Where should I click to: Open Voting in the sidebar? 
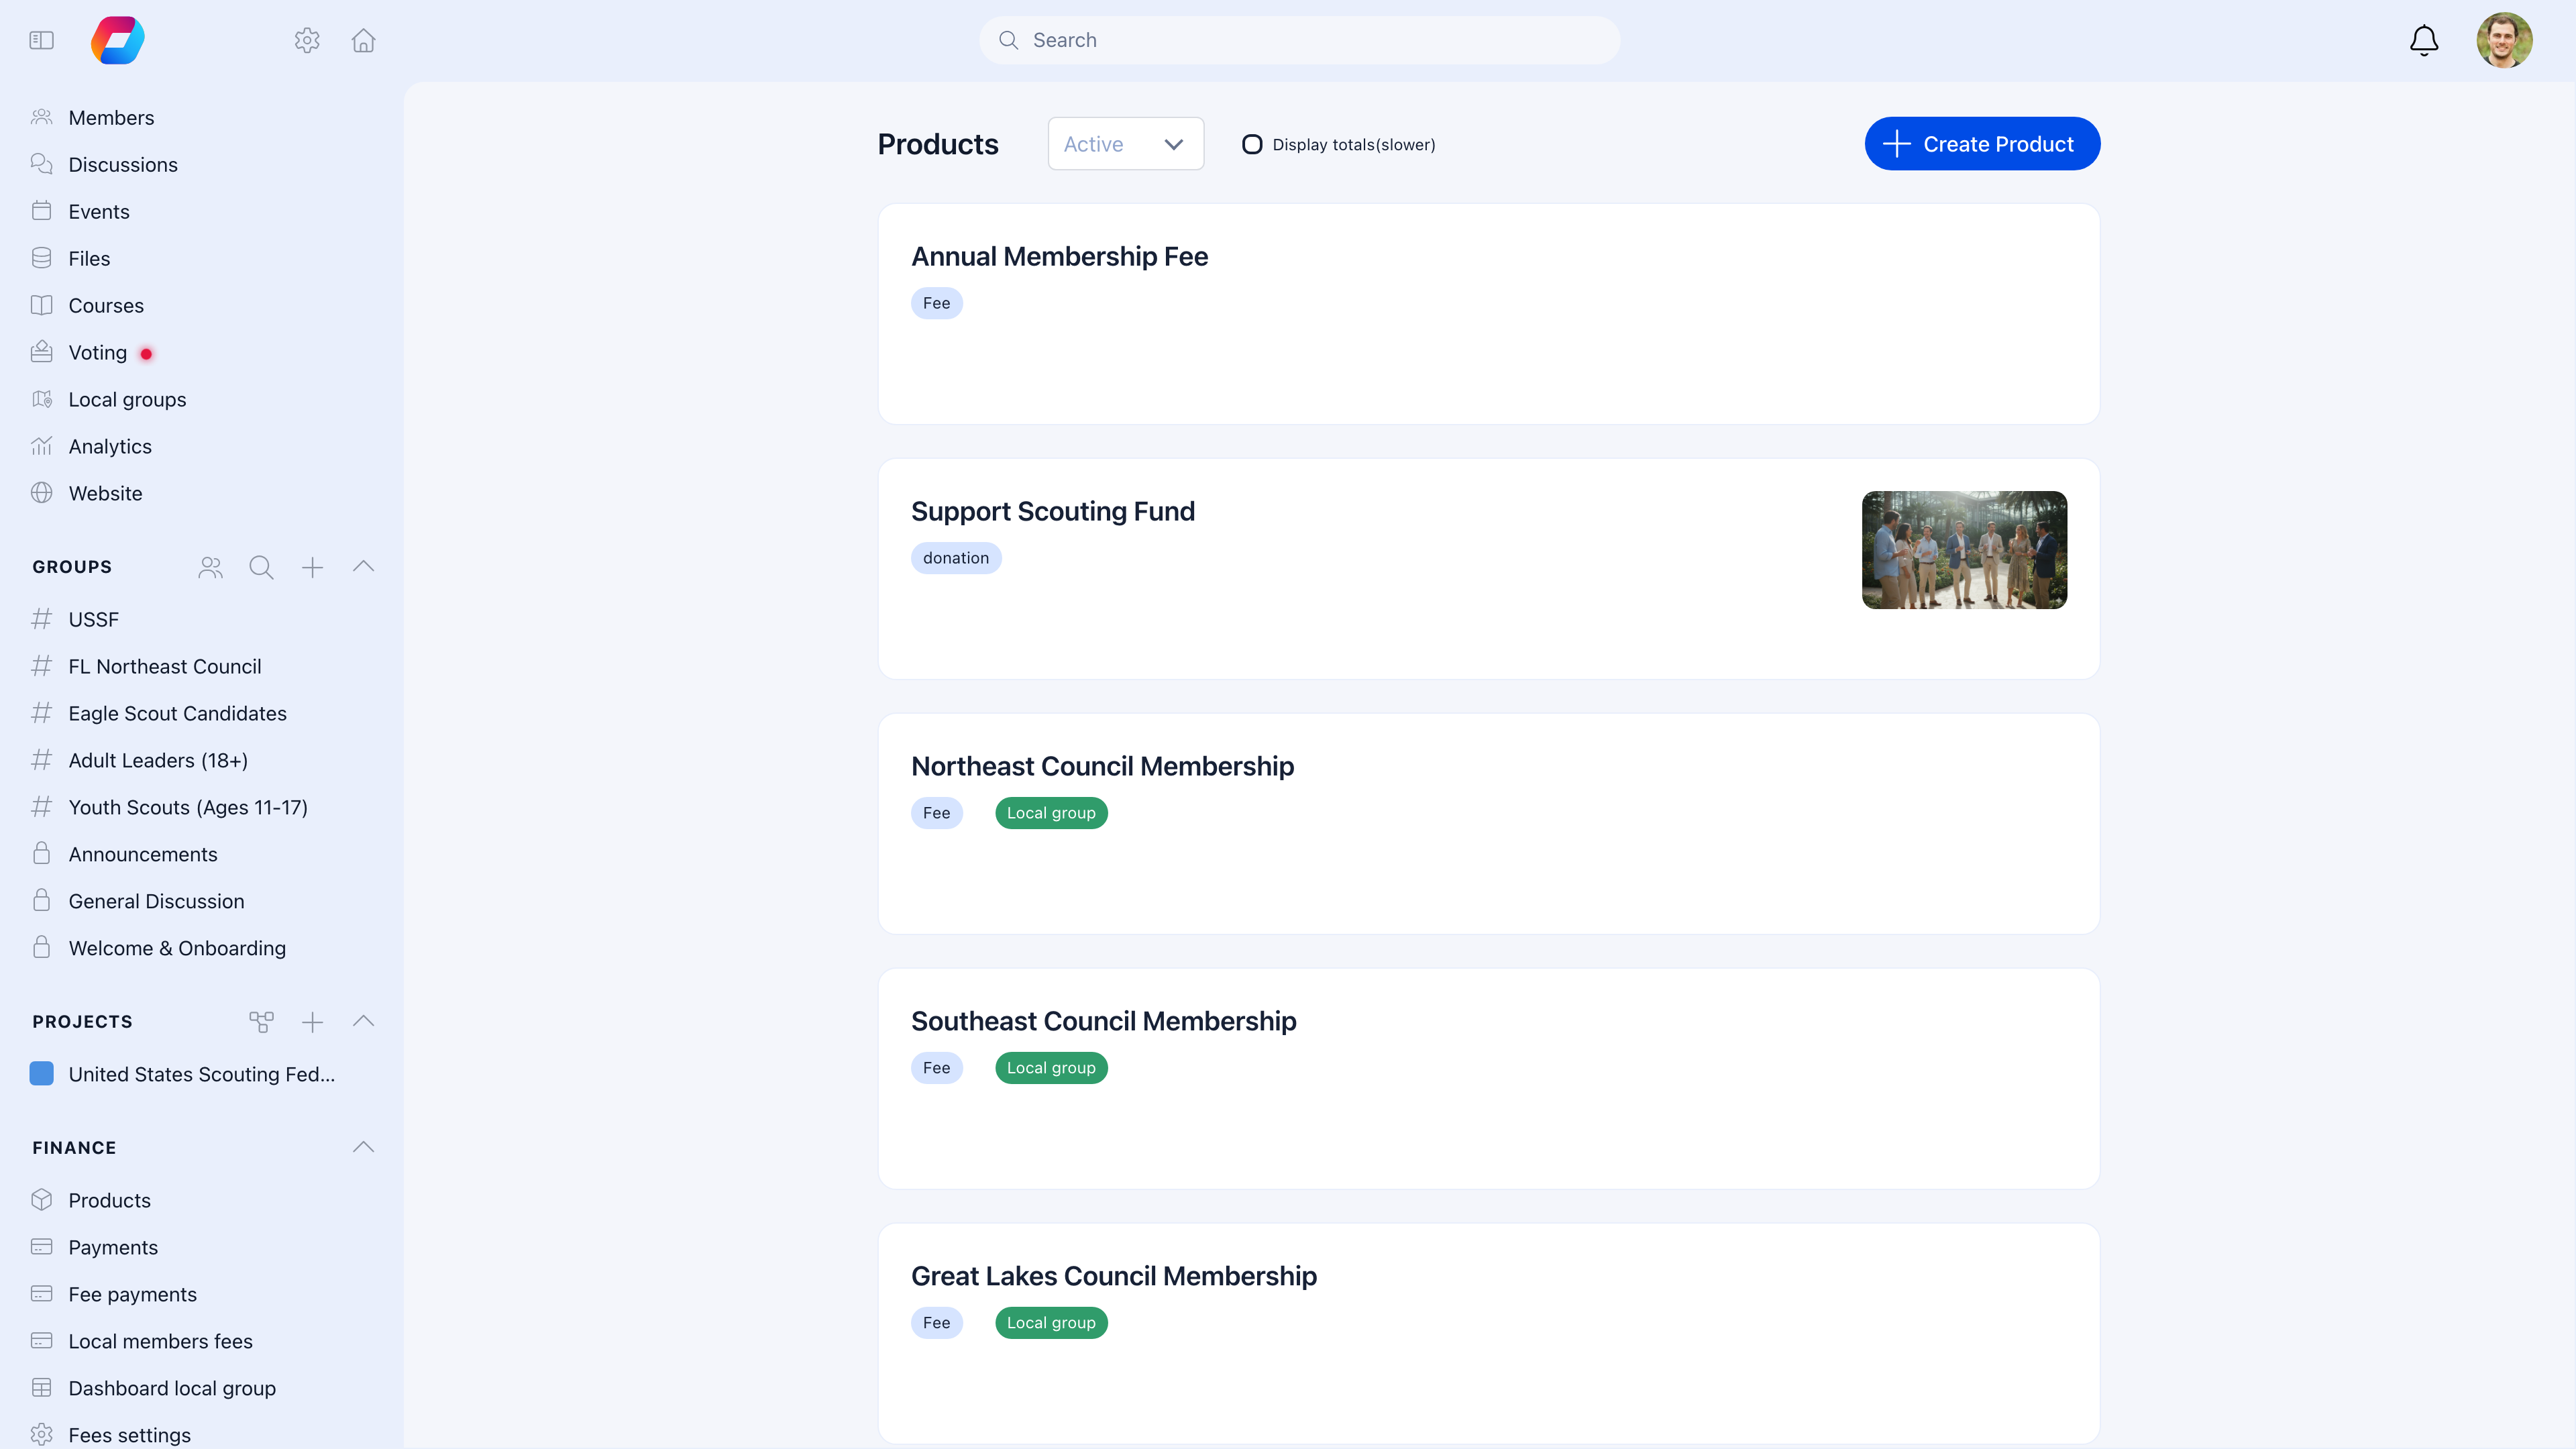pos(97,353)
